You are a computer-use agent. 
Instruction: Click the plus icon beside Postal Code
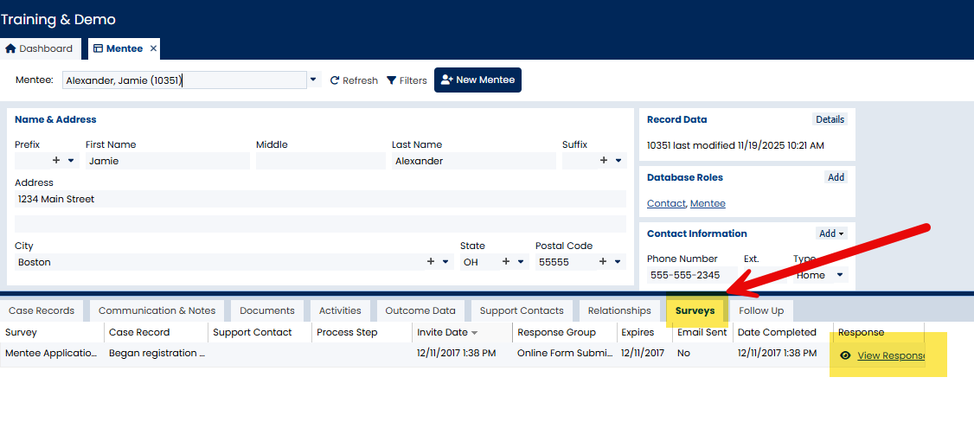pyautogui.click(x=604, y=262)
